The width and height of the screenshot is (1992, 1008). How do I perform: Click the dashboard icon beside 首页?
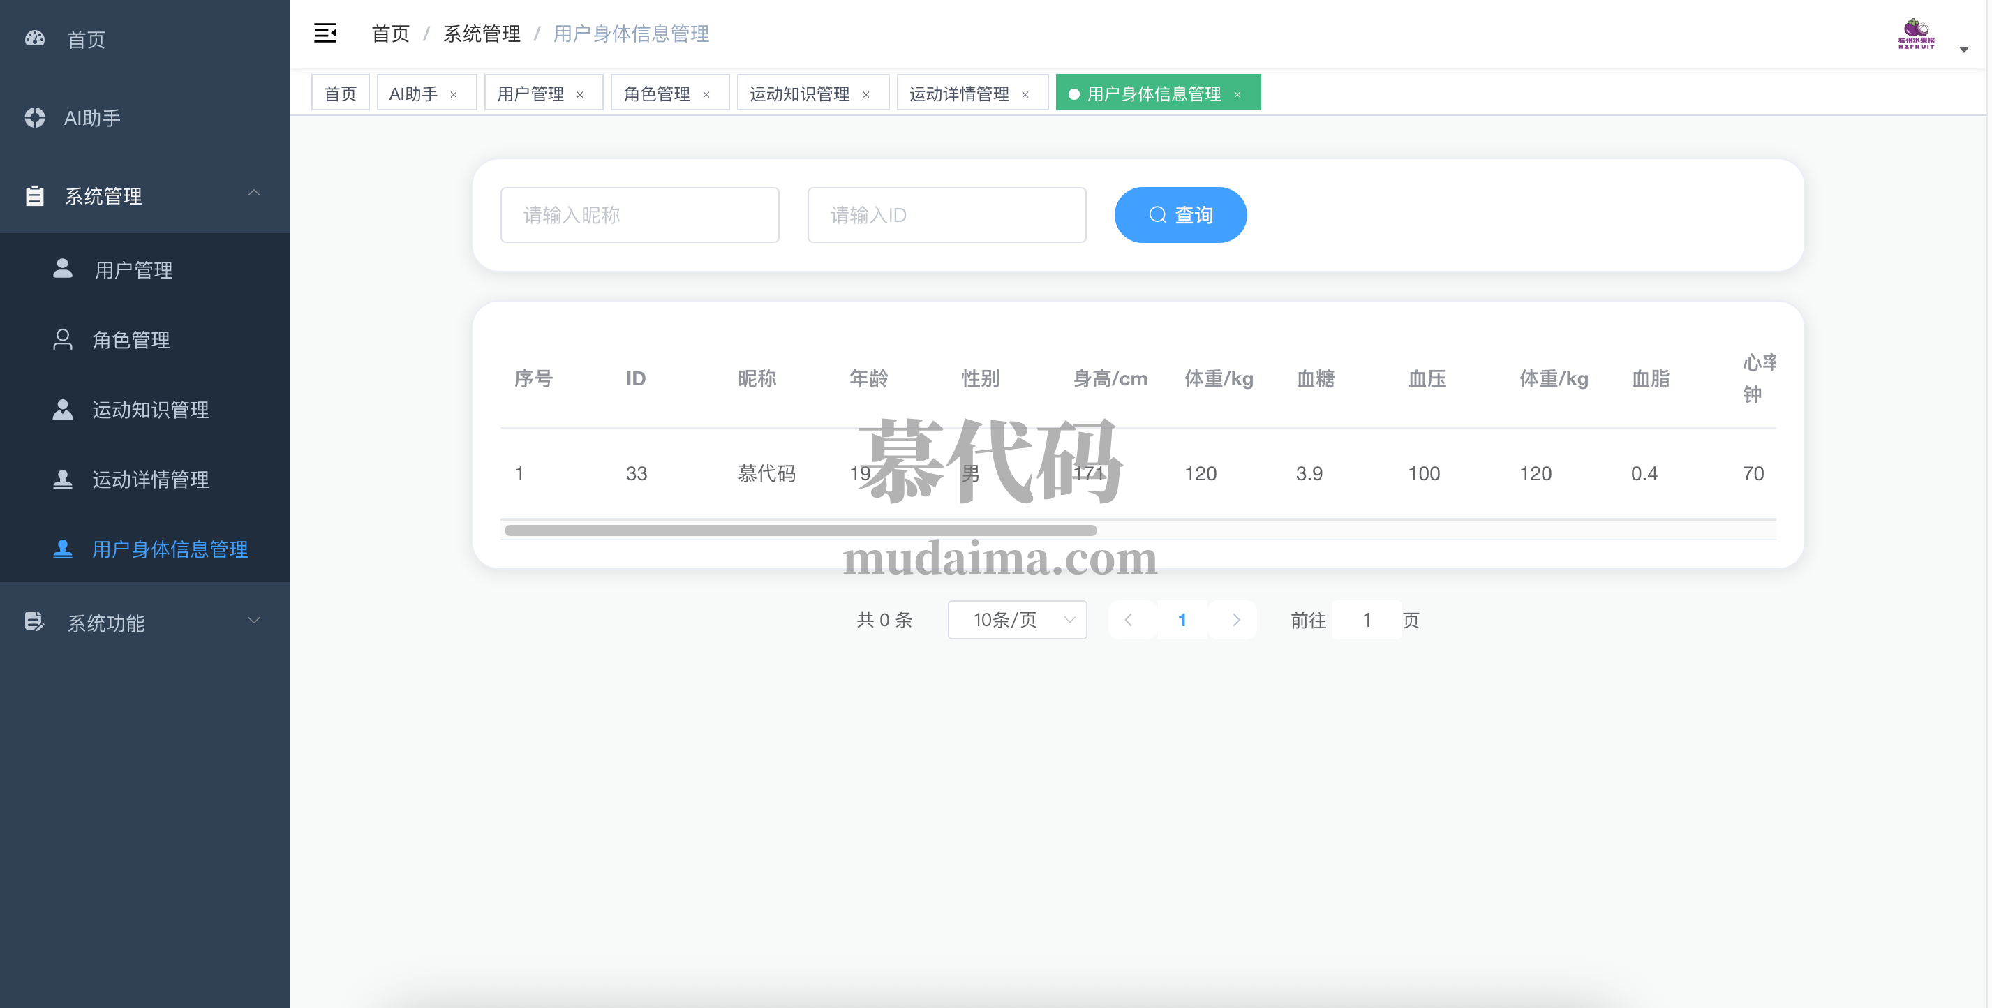(35, 38)
